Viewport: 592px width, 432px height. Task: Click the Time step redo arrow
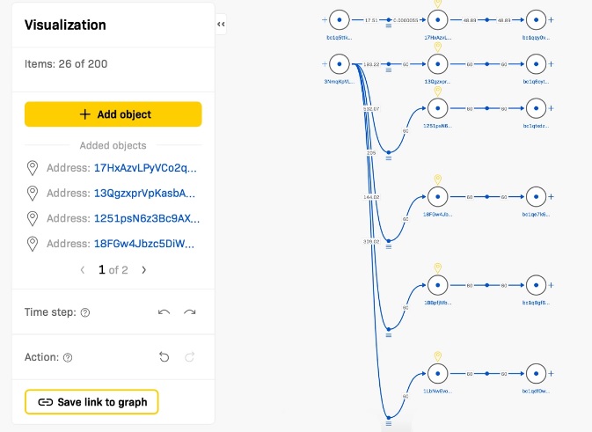pyautogui.click(x=189, y=312)
